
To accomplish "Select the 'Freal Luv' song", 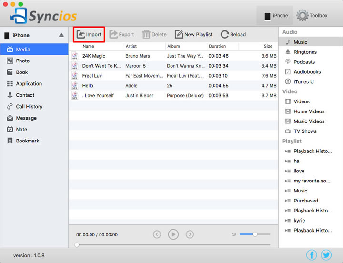I will pyautogui.click(x=173, y=76).
